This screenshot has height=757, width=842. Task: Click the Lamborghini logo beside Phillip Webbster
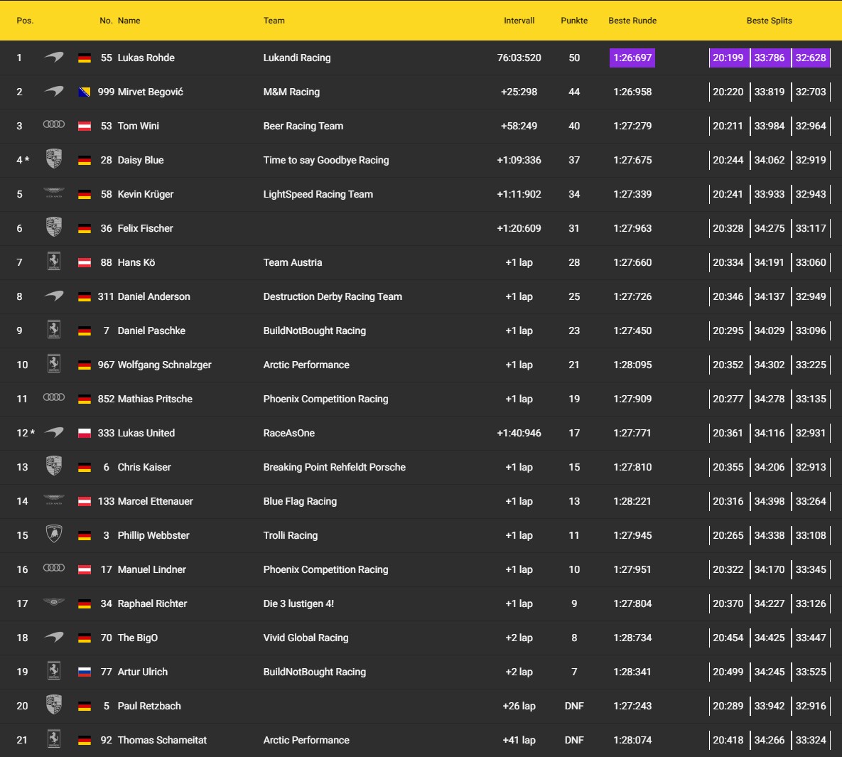[x=54, y=535]
